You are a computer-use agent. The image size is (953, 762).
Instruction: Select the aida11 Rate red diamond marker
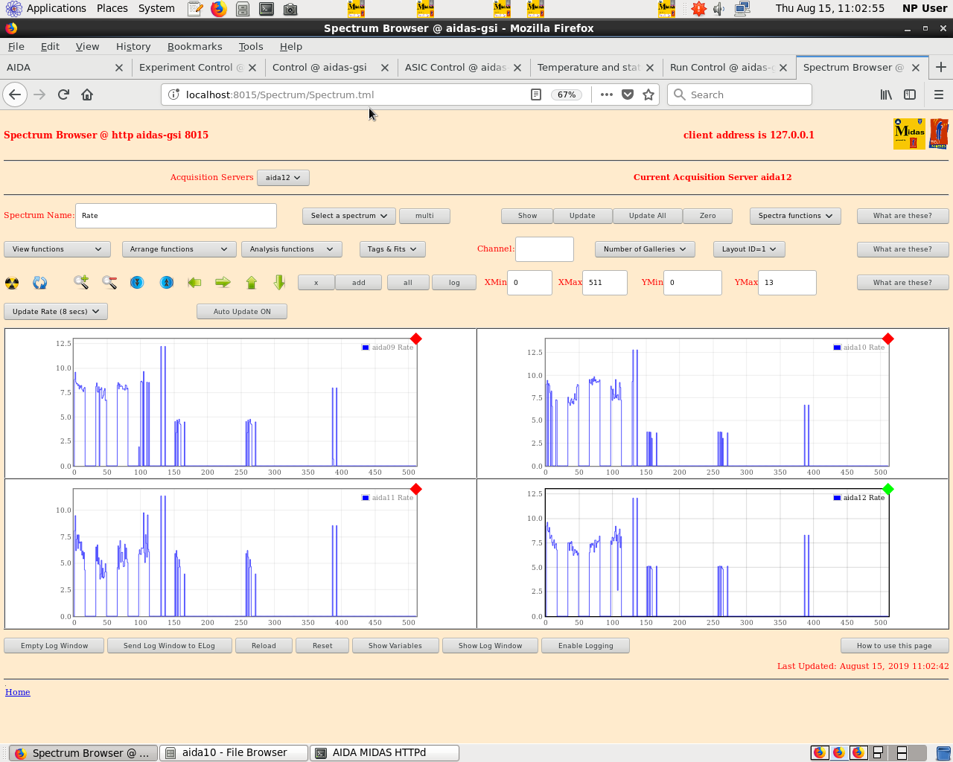416,489
